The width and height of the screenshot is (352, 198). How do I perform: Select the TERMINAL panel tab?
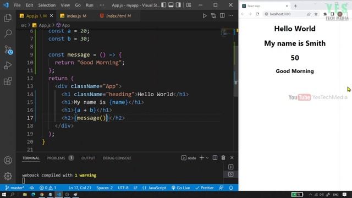(x=31, y=158)
